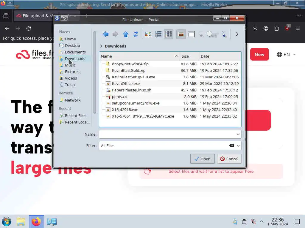Switch to detailed list view mode
Viewport: 305px width, 228px height.
pos(169,34)
